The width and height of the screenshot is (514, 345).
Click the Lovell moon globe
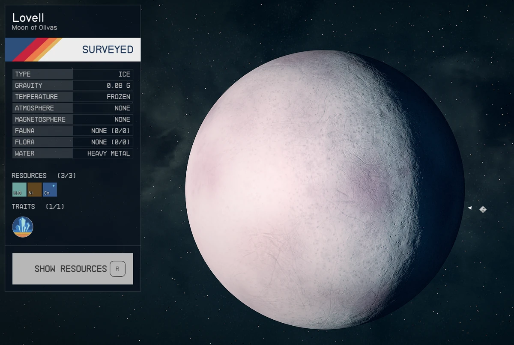point(325,190)
